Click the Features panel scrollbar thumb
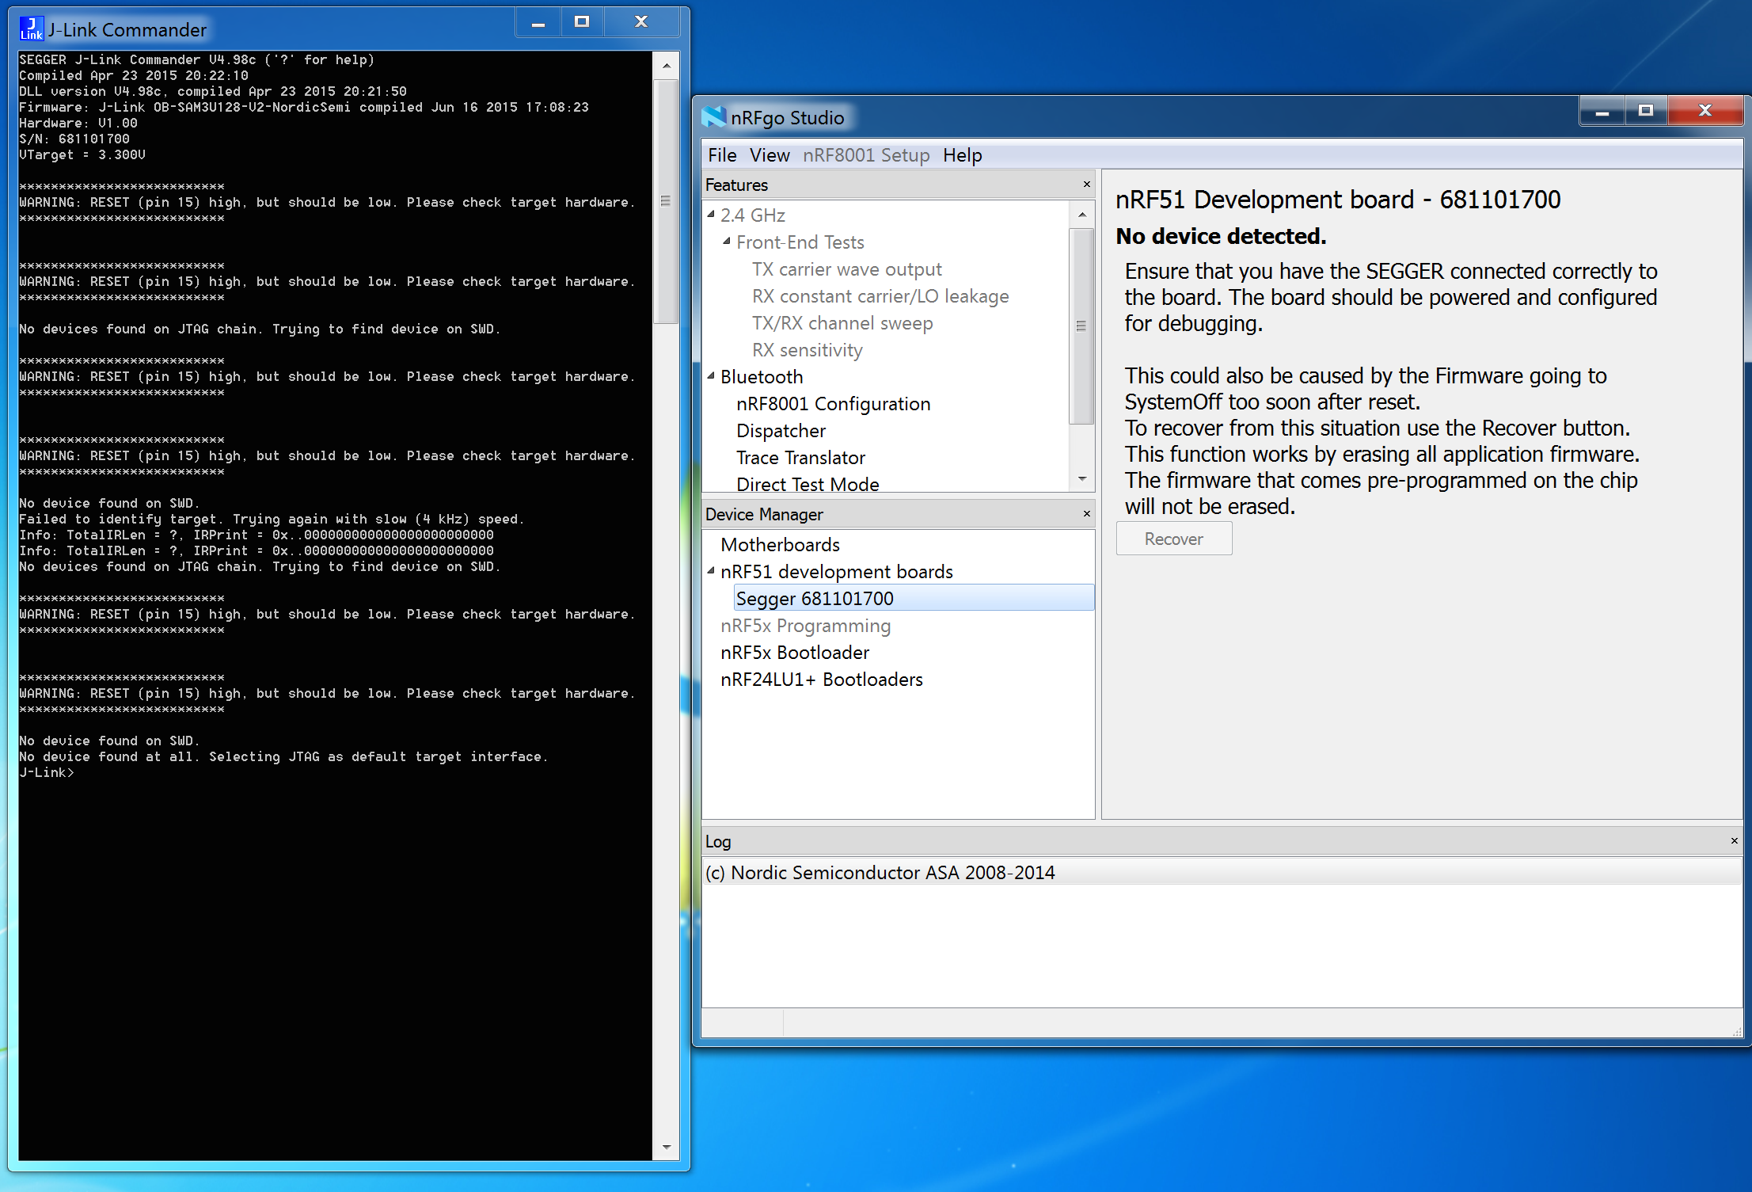 click(1081, 326)
